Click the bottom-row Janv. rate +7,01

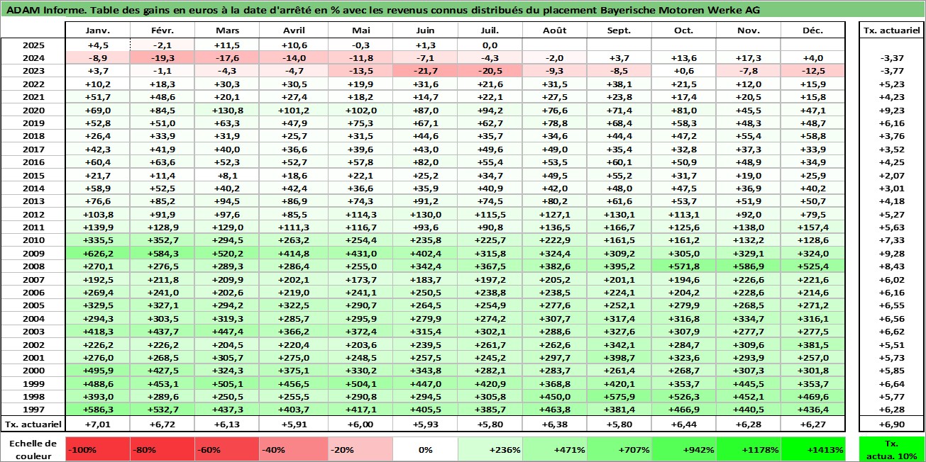pyautogui.click(x=98, y=424)
